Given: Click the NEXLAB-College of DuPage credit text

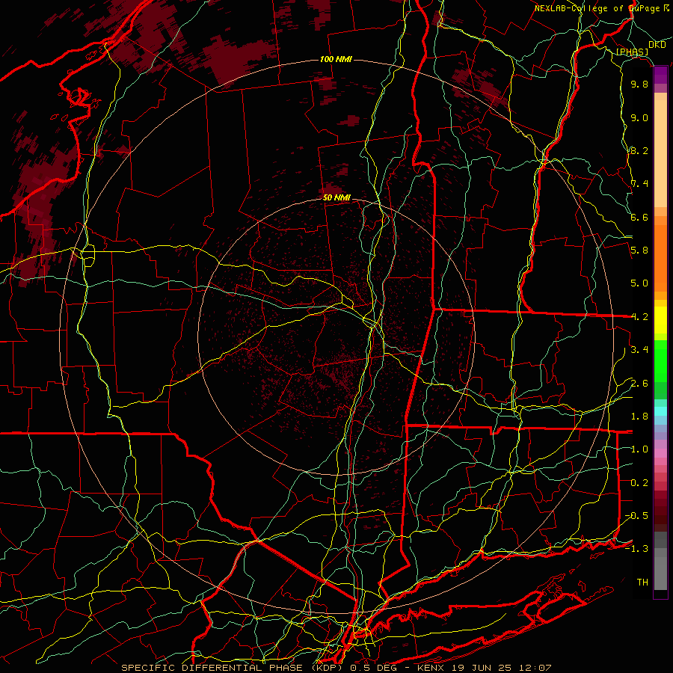Looking at the screenshot, I should click(597, 8).
